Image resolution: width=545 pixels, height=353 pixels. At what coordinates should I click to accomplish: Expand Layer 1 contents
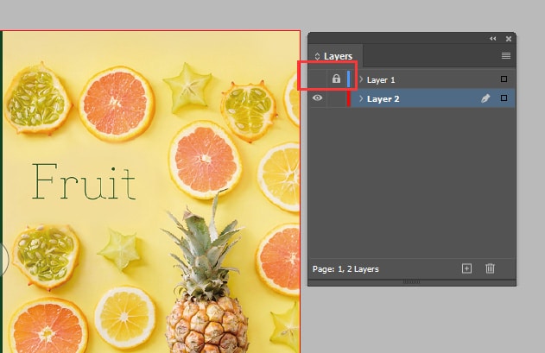[x=361, y=79]
